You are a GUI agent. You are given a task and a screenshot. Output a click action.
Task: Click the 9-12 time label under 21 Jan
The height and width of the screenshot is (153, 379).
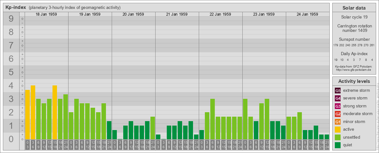[174, 145]
